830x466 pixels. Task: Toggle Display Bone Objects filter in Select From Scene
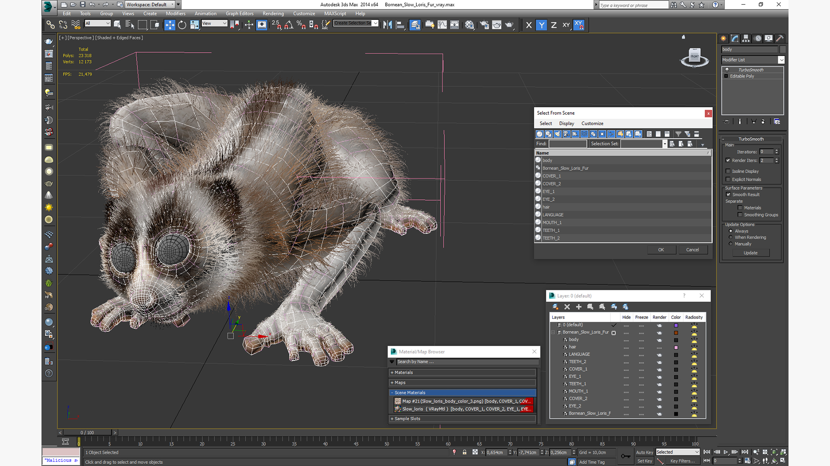pos(611,134)
